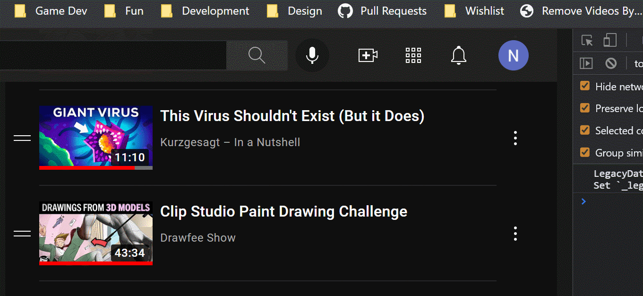The height and width of the screenshot is (296, 643).
Task: Click the search magnifier icon
Action: pyautogui.click(x=257, y=55)
